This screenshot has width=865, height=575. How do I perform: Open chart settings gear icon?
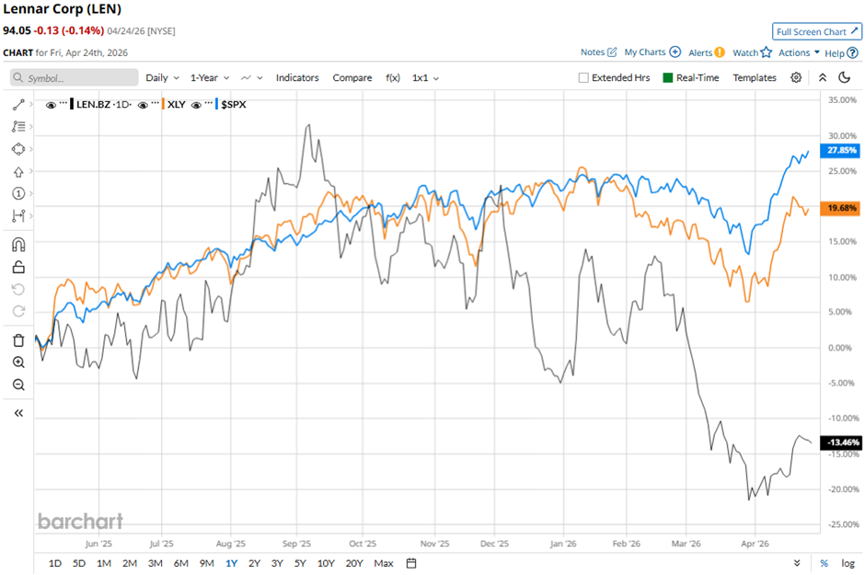click(796, 77)
